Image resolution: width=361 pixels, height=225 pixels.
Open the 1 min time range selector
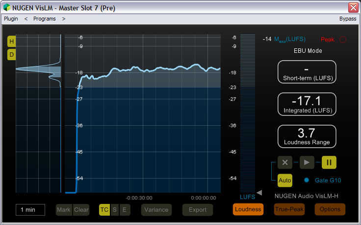tap(30, 210)
